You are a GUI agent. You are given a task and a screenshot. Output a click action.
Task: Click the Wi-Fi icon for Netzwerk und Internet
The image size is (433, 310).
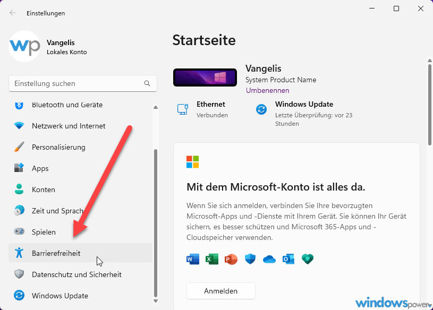pos(19,126)
